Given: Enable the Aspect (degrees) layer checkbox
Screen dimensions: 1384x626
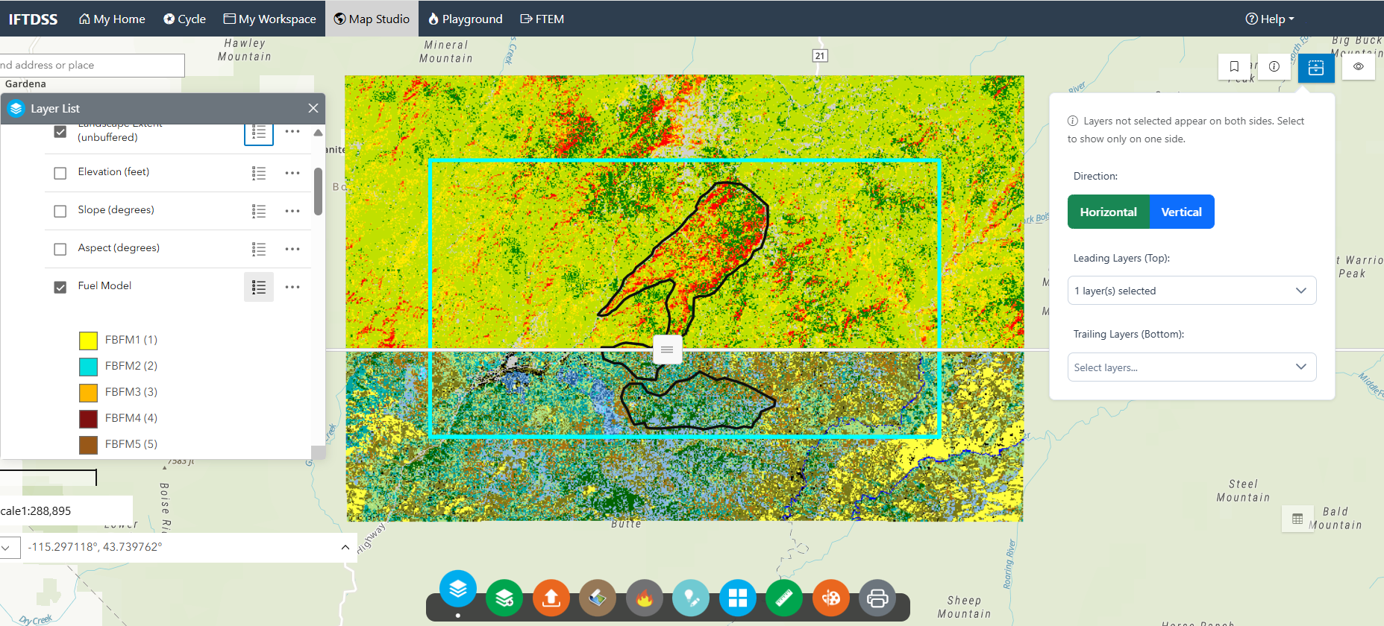Looking at the screenshot, I should pos(60,249).
